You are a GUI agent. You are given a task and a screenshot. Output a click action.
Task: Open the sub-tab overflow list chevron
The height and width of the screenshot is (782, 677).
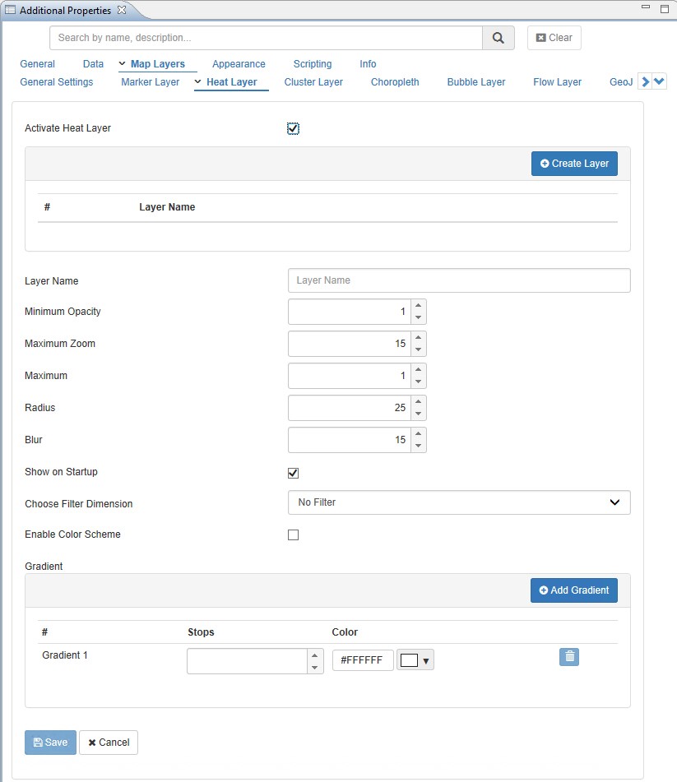pos(660,81)
